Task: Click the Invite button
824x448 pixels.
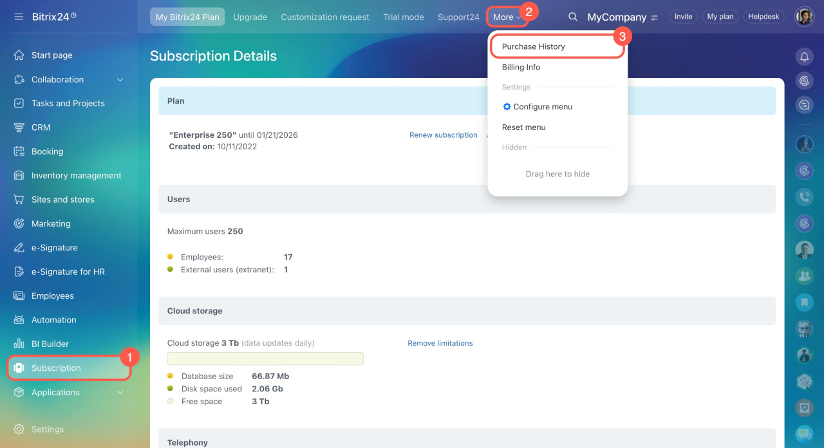Action: point(683,17)
